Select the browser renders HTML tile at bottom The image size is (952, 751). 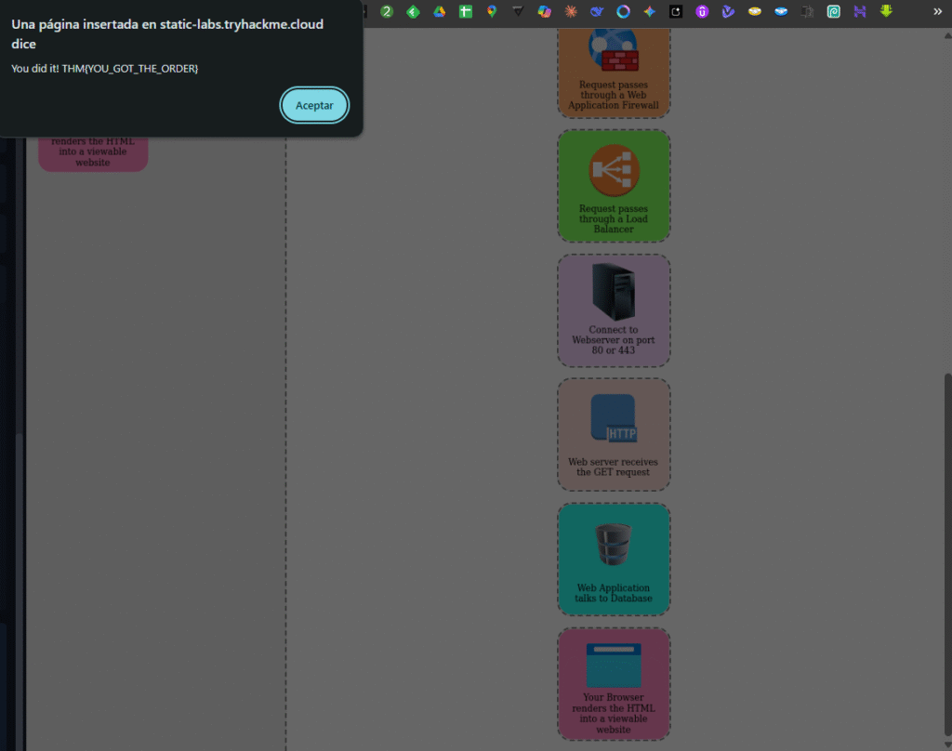tap(614, 684)
